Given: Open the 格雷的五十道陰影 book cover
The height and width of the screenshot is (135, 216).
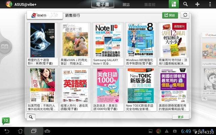Looking at the screenshot, I should [x=43, y=40].
